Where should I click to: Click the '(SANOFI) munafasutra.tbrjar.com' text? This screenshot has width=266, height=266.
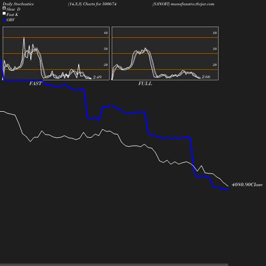coord(183,4)
